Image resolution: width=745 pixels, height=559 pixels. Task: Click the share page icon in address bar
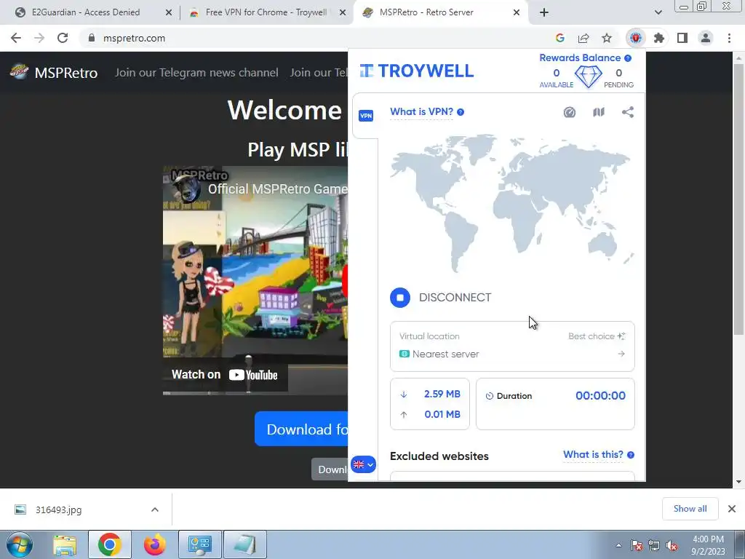tap(583, 38)
